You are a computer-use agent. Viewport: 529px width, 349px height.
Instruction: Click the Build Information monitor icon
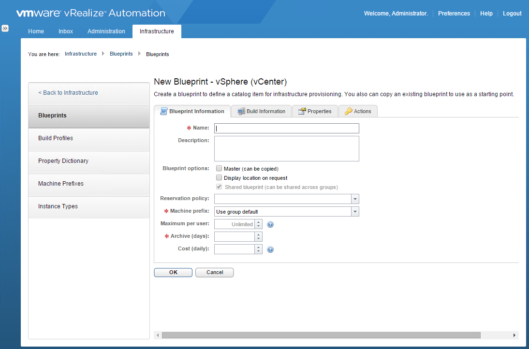click(241, 111)
